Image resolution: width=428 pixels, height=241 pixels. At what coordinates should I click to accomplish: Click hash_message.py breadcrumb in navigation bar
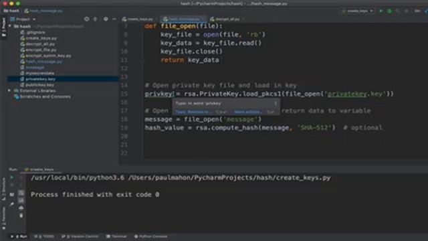pyautogui.click(x=43, y=11)
